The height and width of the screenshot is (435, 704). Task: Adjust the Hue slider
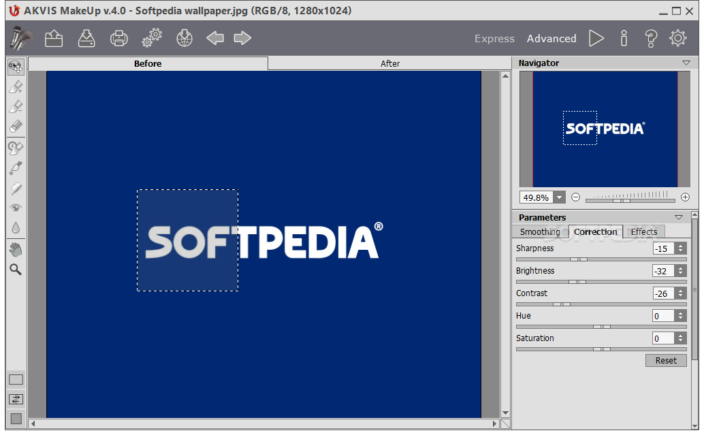pos(602,327)
